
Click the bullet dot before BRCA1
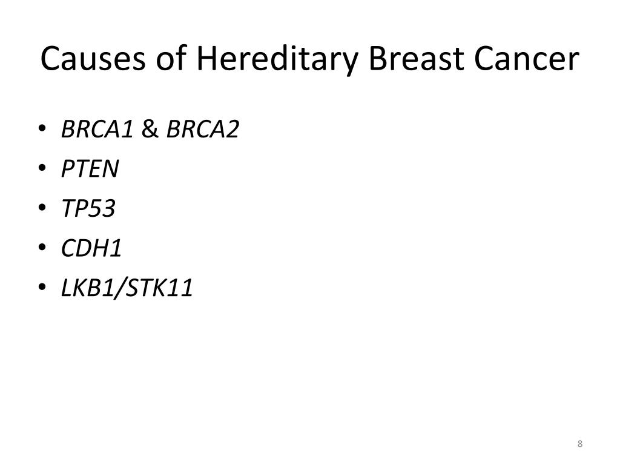click(x=42, y=128)
